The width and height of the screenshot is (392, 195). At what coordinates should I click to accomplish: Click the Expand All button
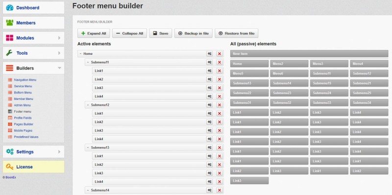(x=94, y=33)
